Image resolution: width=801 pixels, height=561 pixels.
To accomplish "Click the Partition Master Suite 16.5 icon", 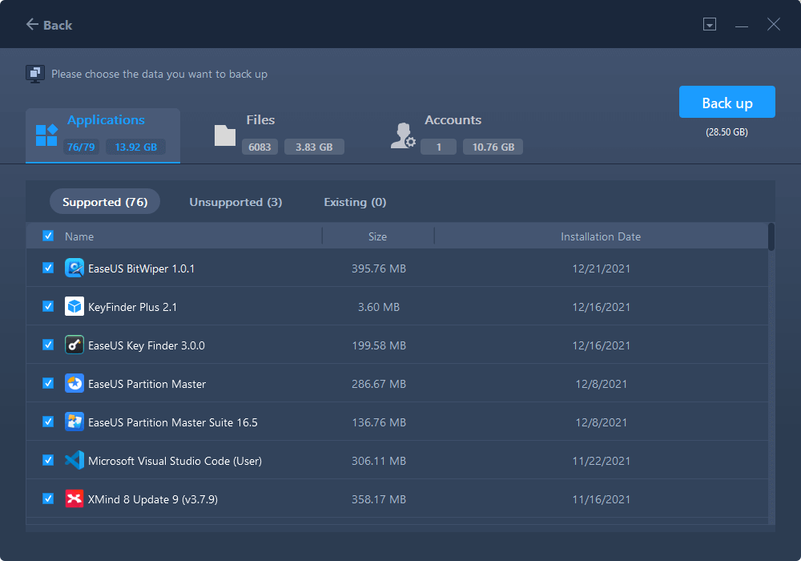I will [x=74, y=422].
